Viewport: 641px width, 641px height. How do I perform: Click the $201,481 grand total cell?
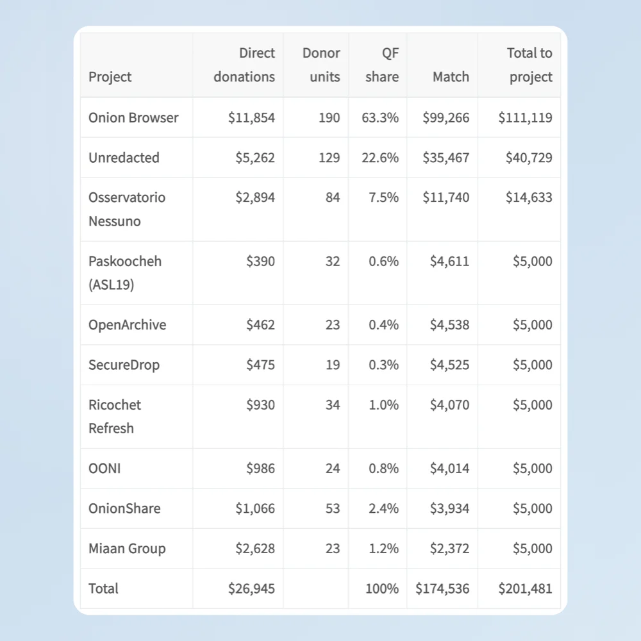coord(525,588)
